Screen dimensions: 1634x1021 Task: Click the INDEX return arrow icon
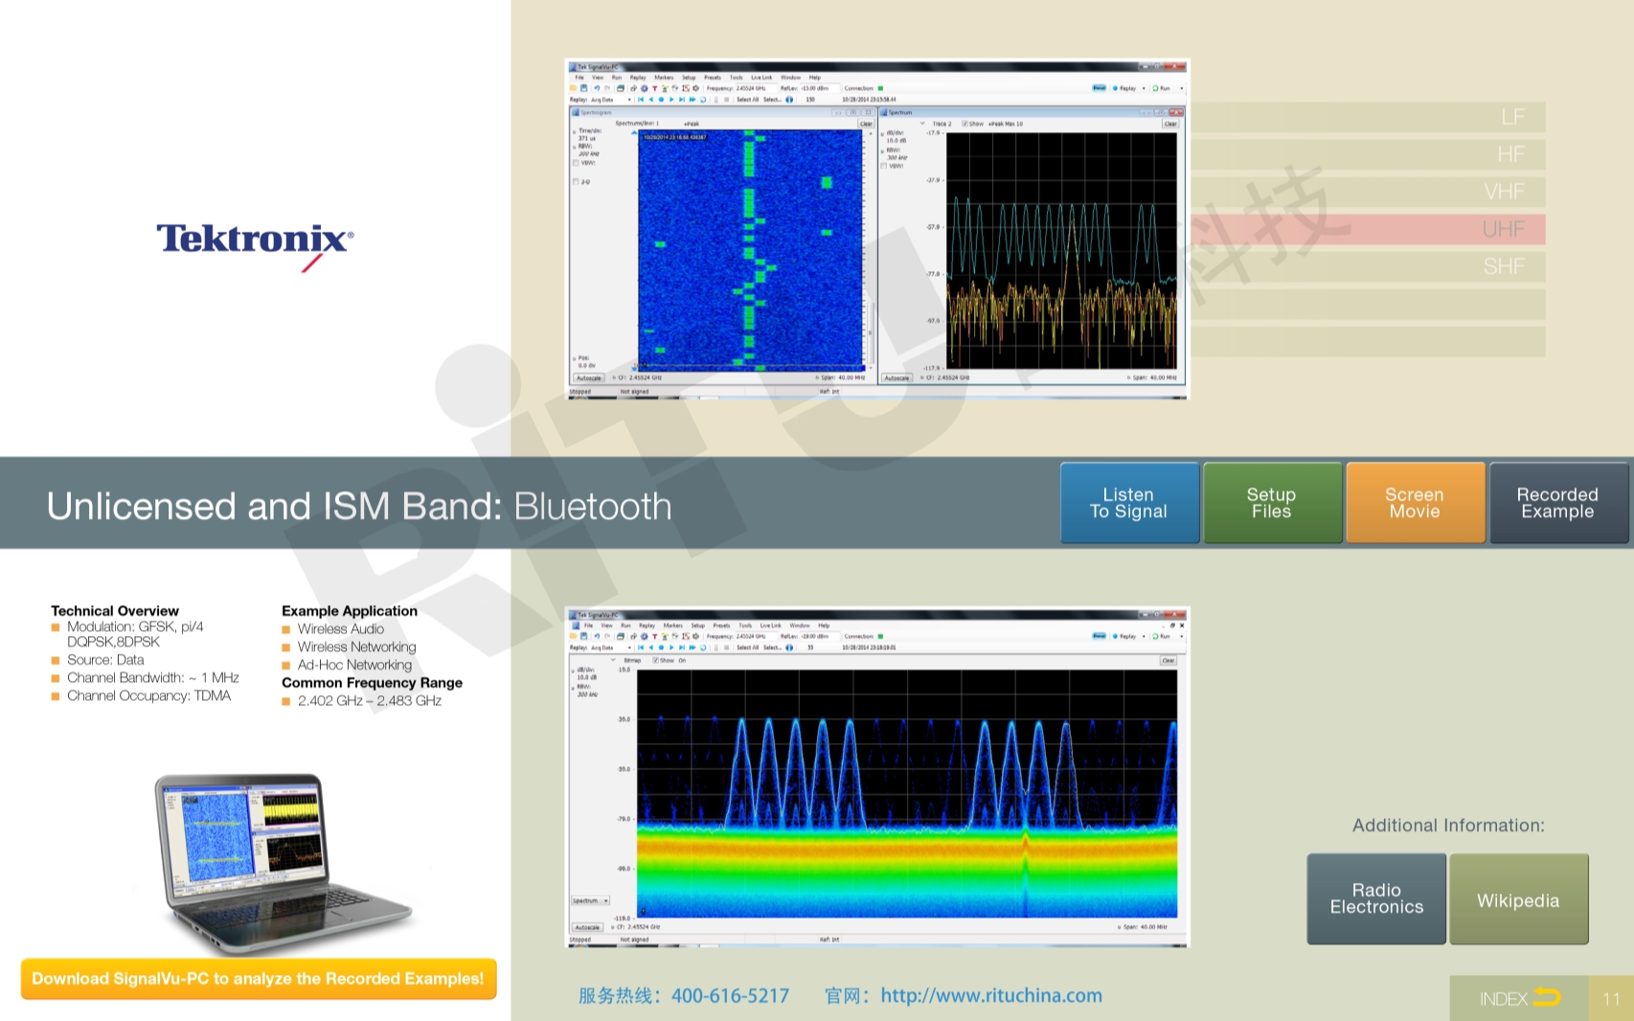1546,998
